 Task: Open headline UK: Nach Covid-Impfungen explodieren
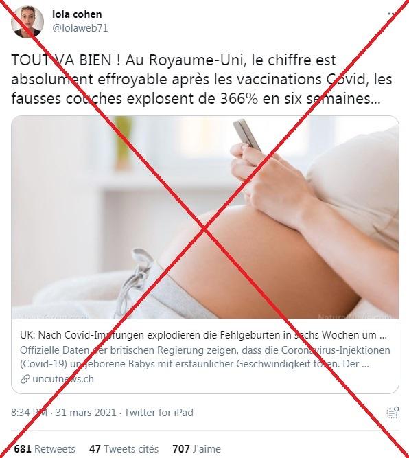click(204, 335)
